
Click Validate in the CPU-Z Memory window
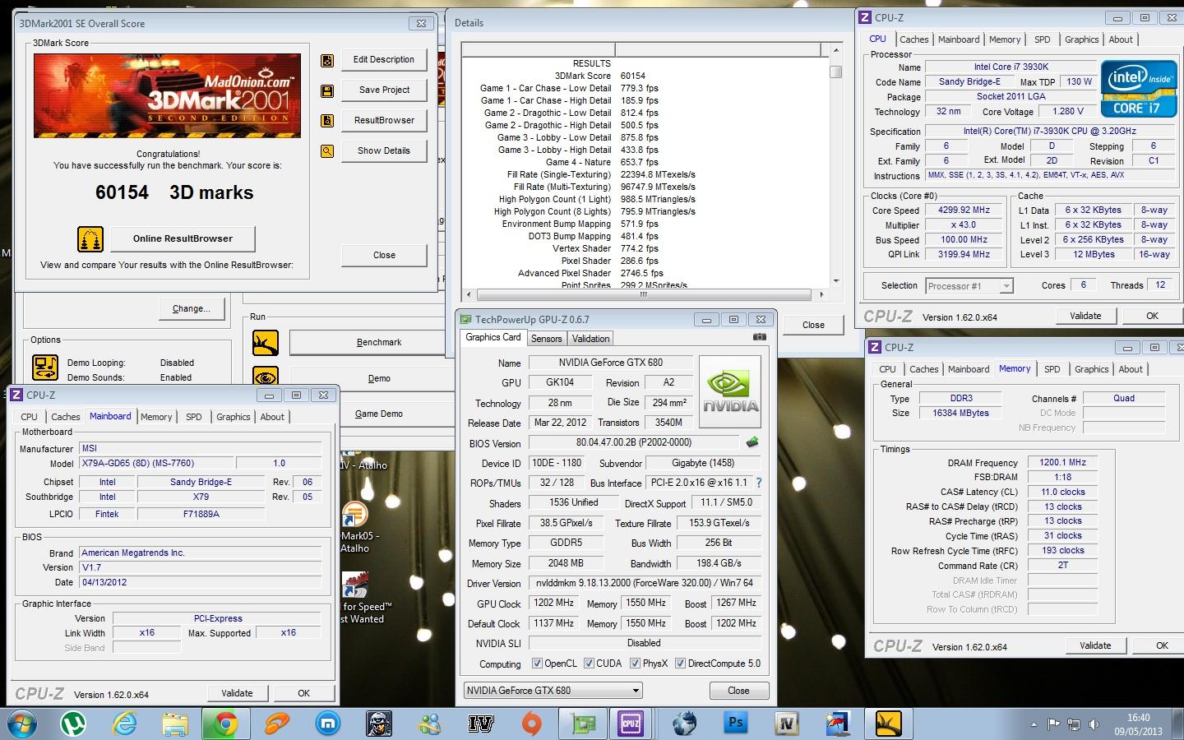point(1095,645)
